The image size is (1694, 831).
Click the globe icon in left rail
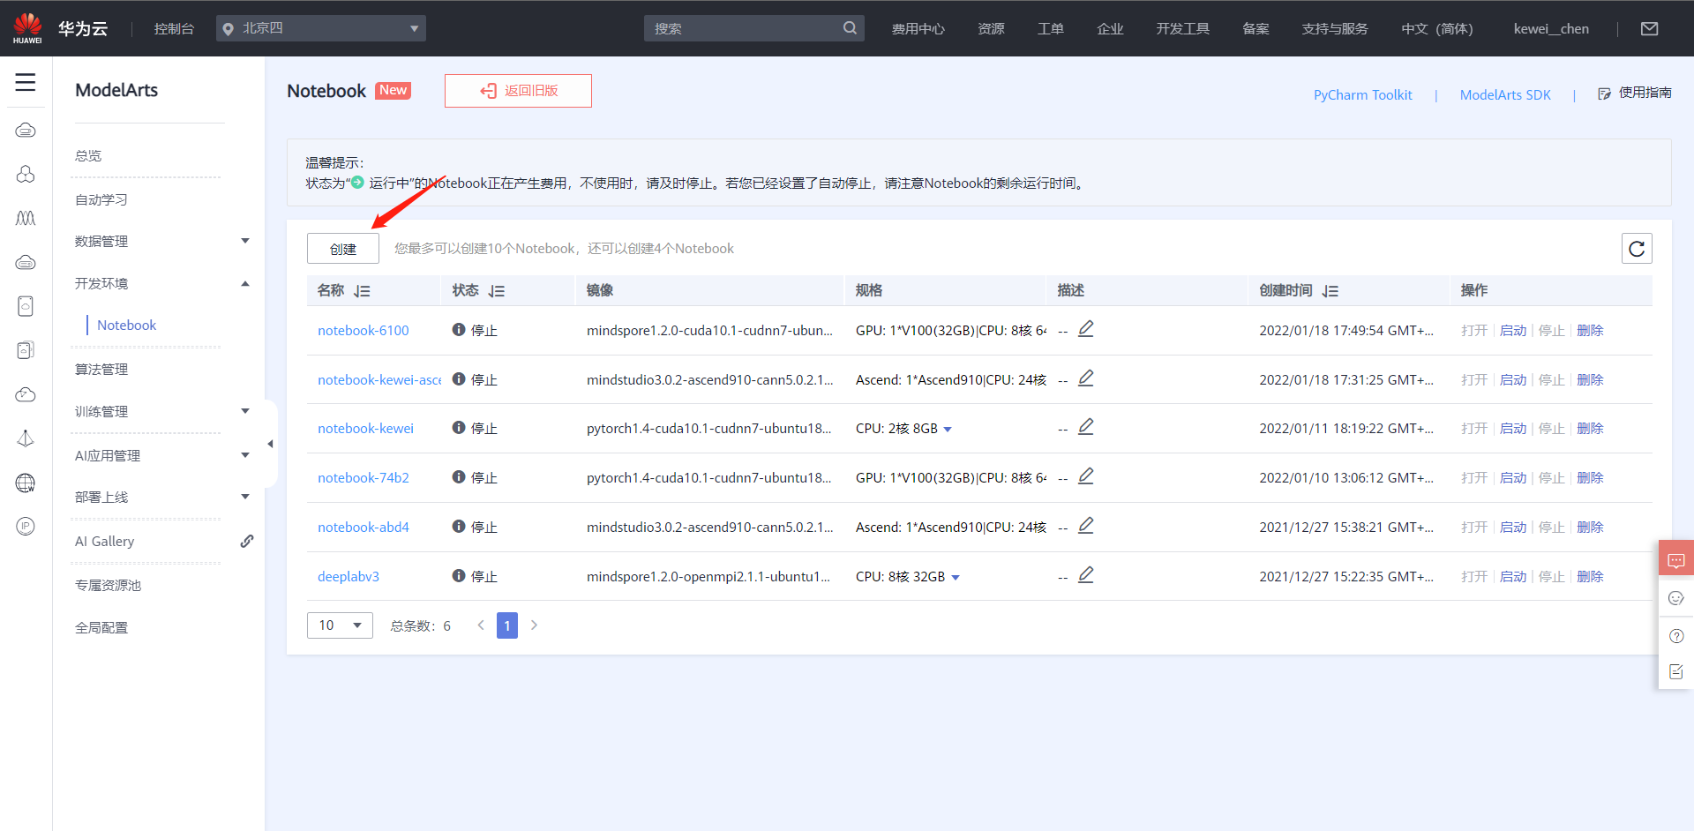coord(26,483)
